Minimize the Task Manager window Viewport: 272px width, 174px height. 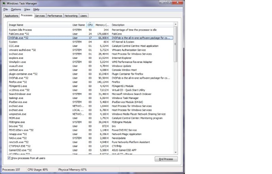[x=163, y=2]
